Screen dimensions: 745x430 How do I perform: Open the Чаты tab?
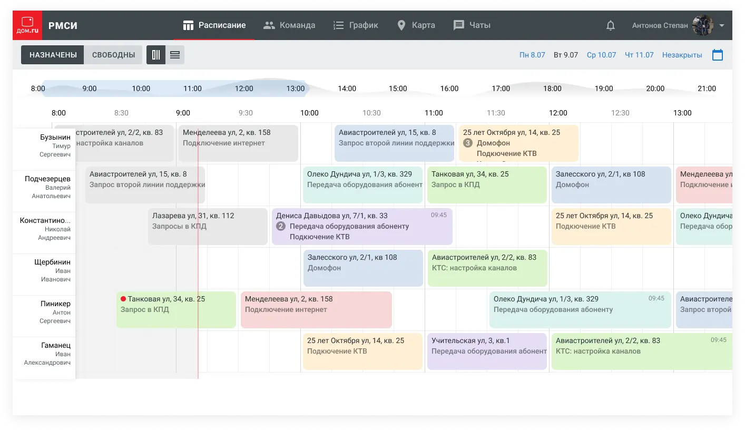(x=472, y=25)
